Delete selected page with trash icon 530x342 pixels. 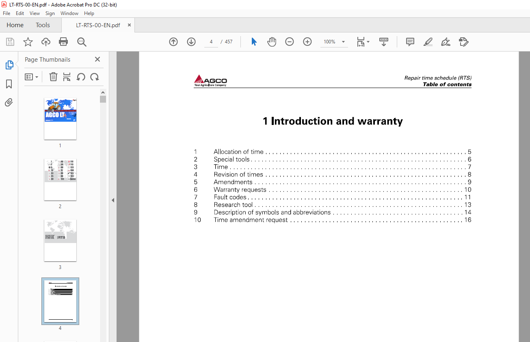[x=53, y=77]
